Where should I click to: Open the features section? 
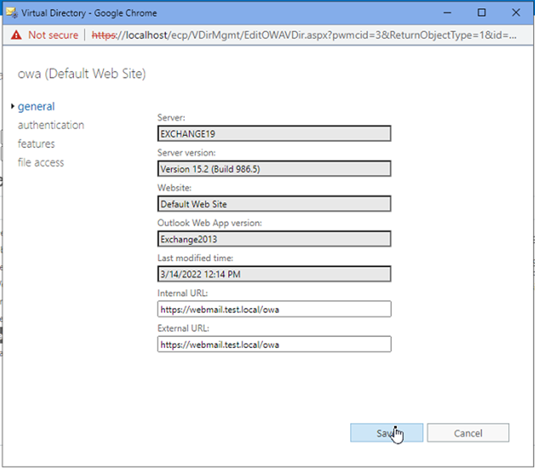click(x=36, y=144)
